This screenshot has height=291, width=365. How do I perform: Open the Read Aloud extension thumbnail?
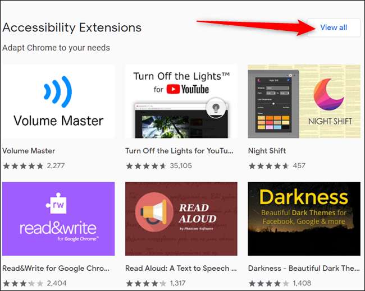(181, 219)
